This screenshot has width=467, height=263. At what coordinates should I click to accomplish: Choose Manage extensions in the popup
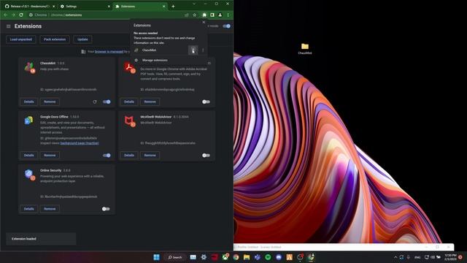pyautogui.click(x=155, y=60)
